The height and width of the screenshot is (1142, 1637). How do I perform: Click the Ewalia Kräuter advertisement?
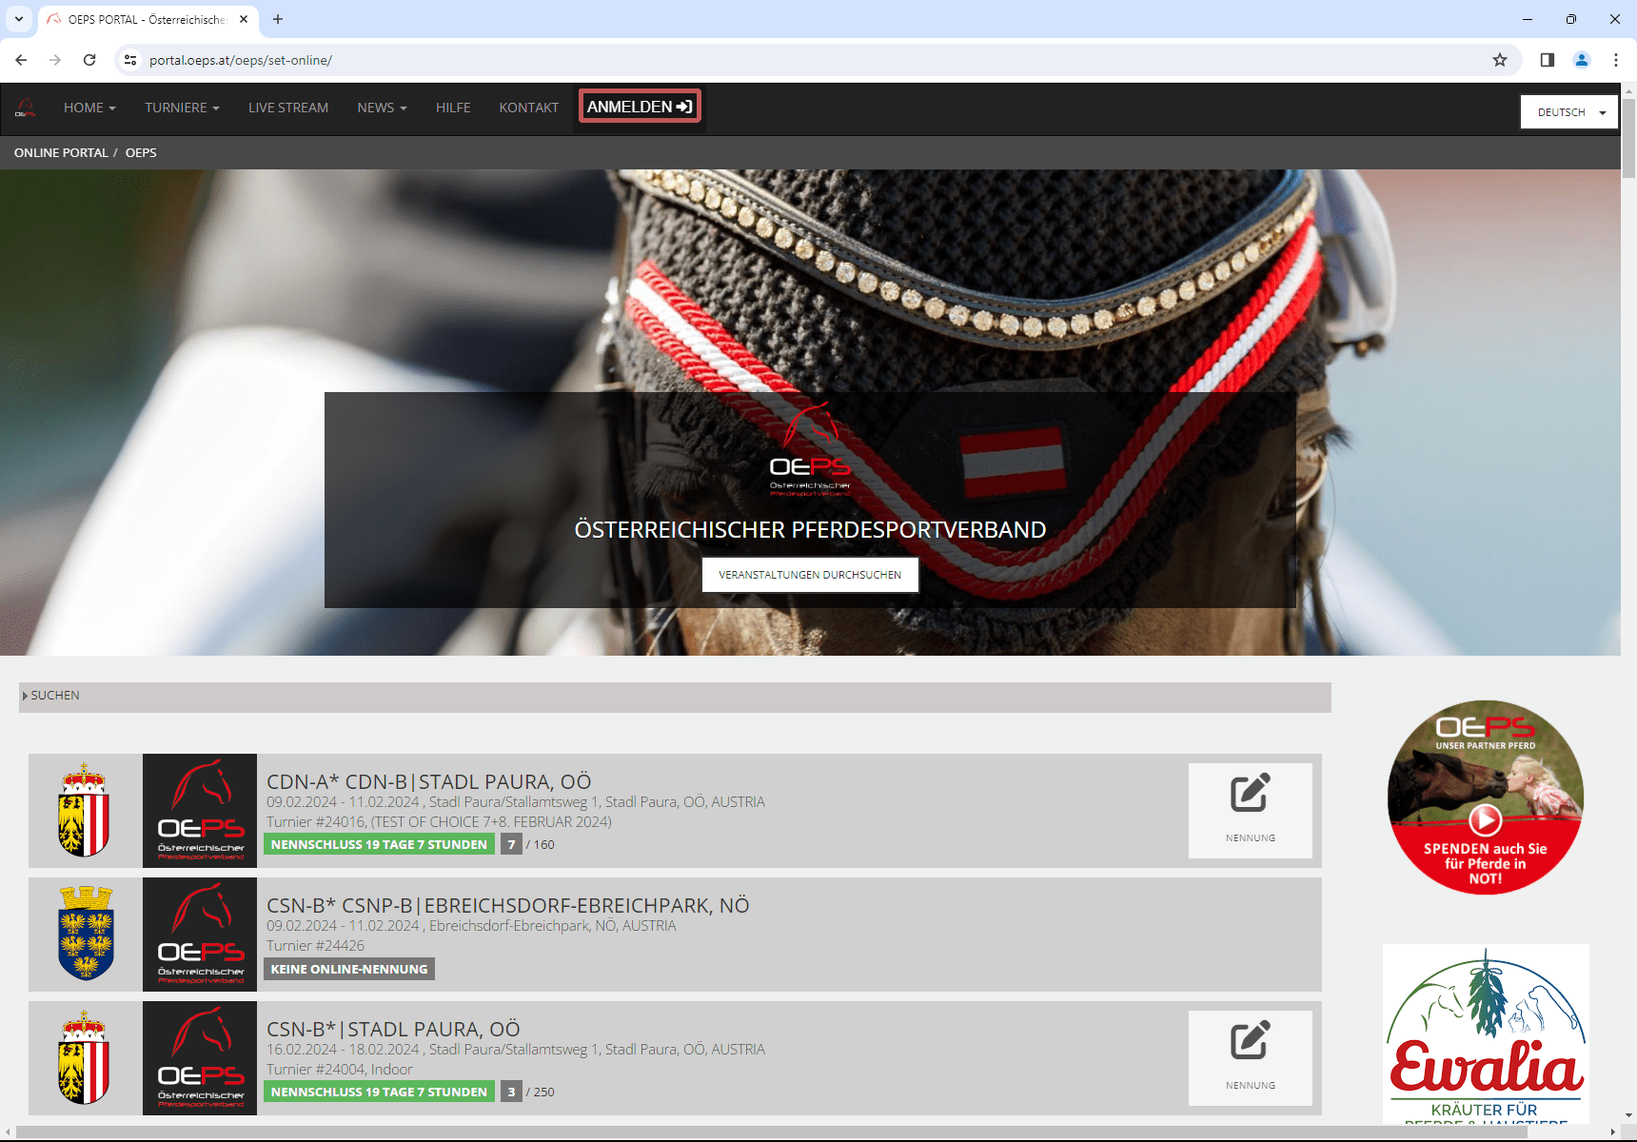point(1485,1035)
